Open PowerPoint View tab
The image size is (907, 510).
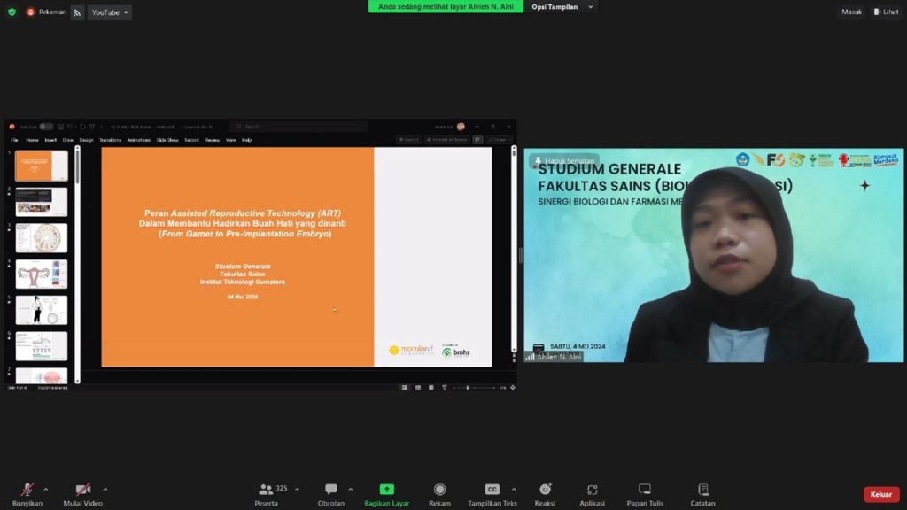pos(231,140)
